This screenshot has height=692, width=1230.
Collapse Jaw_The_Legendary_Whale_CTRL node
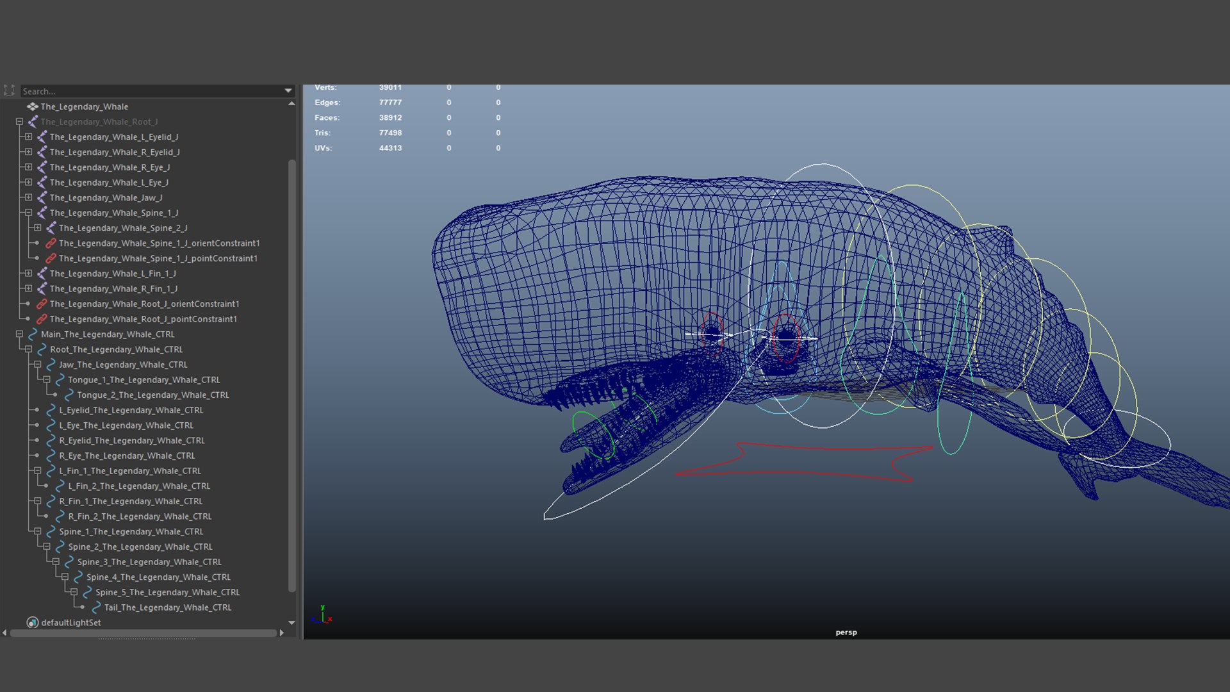(x=37, y=365)
